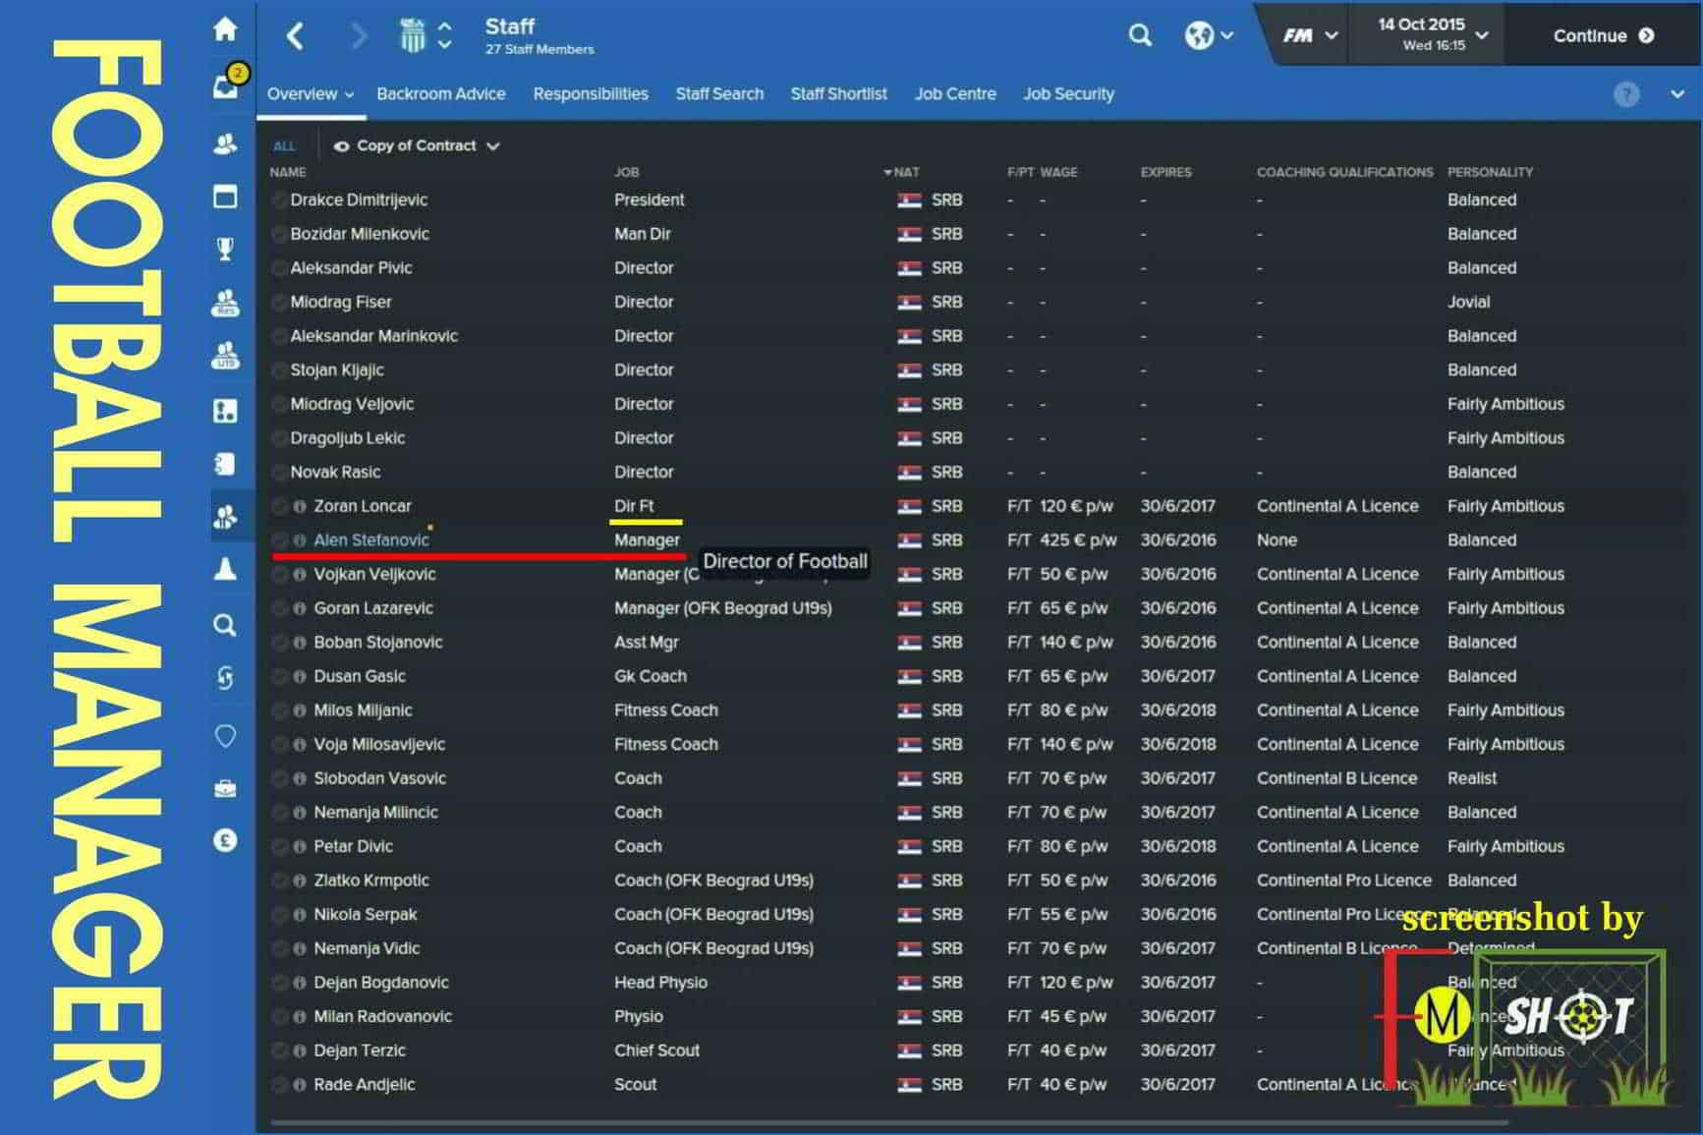This screenshot has height=1135, width=1703.
Task: Sort staff by the EXPIRES column
Action: click(1166, 173)
